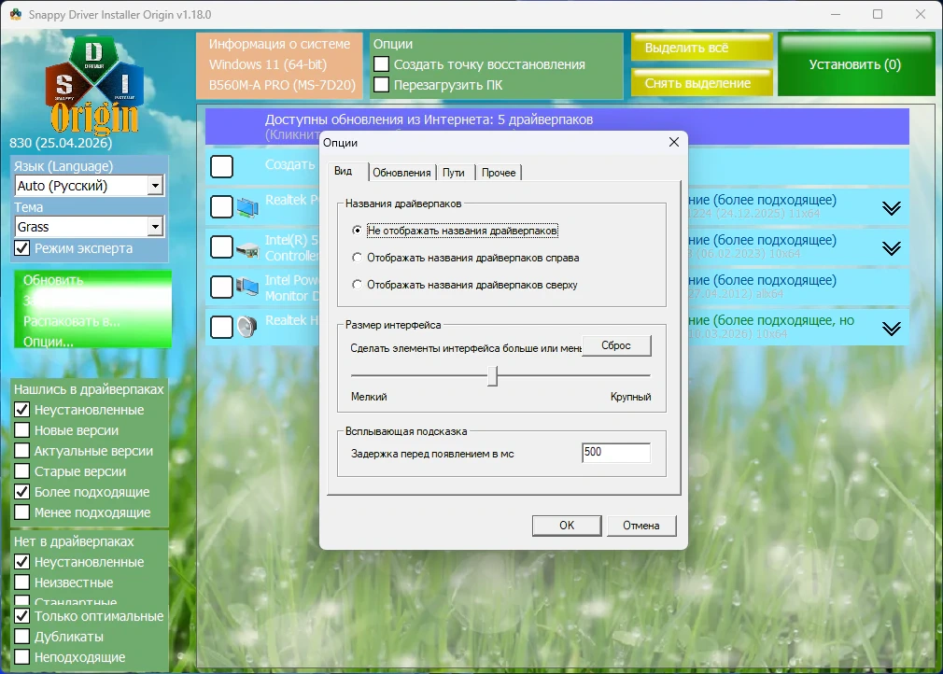Select 'Отображать названия драйверпаков справа' radio
943x674 pixels.
358,258
